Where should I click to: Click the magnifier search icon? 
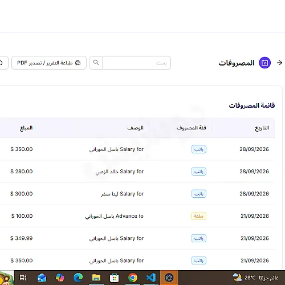tap(96, 63)
